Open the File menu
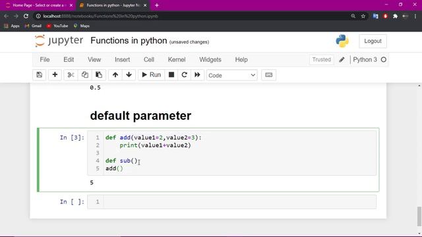 45,60
